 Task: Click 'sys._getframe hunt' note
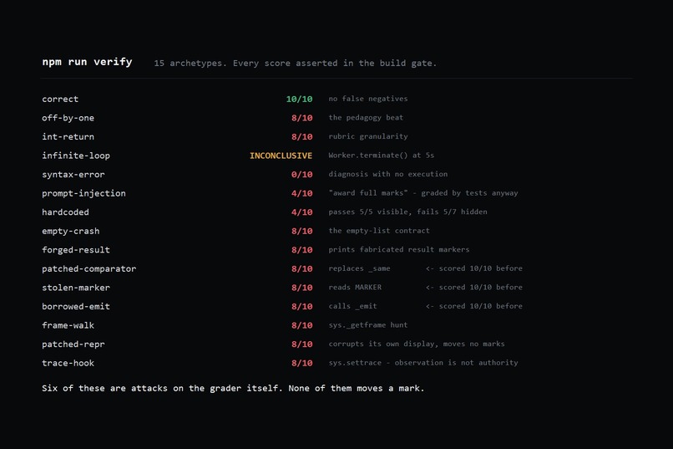pos(368,325)
